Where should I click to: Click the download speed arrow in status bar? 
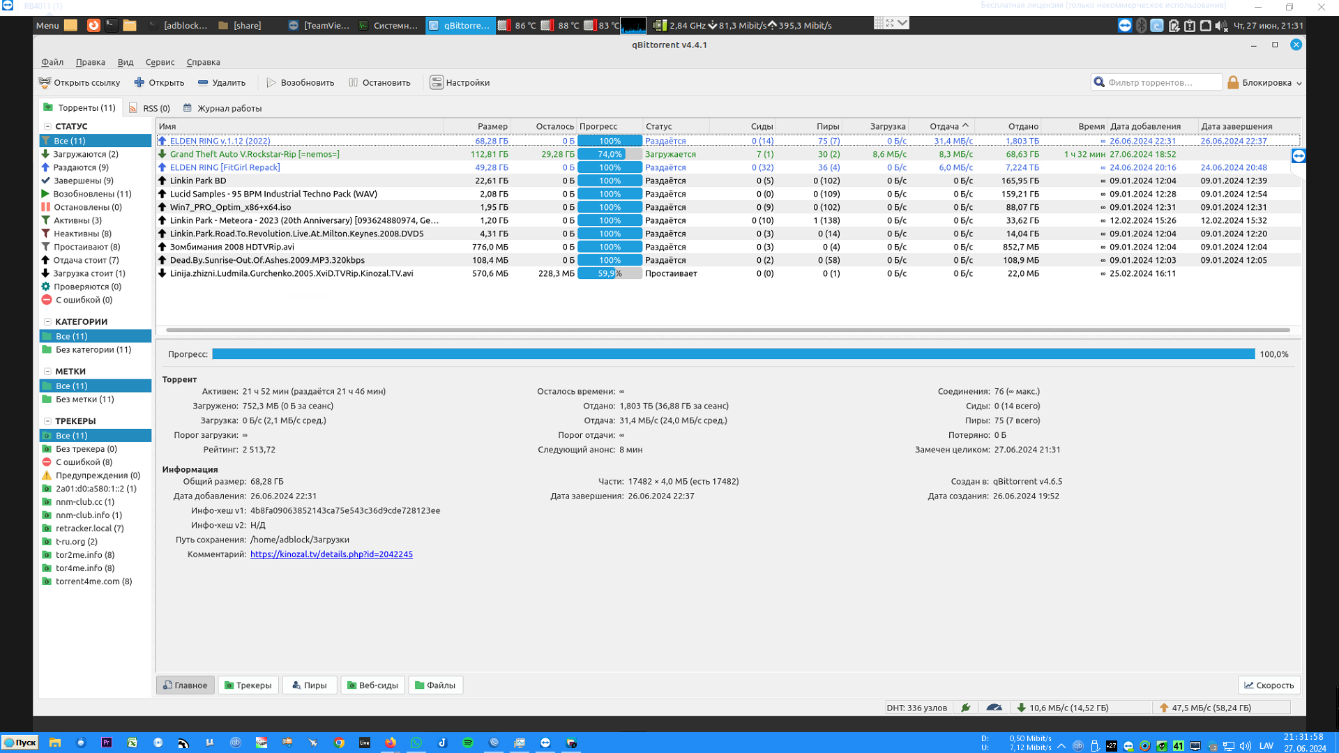[1022, 708]
